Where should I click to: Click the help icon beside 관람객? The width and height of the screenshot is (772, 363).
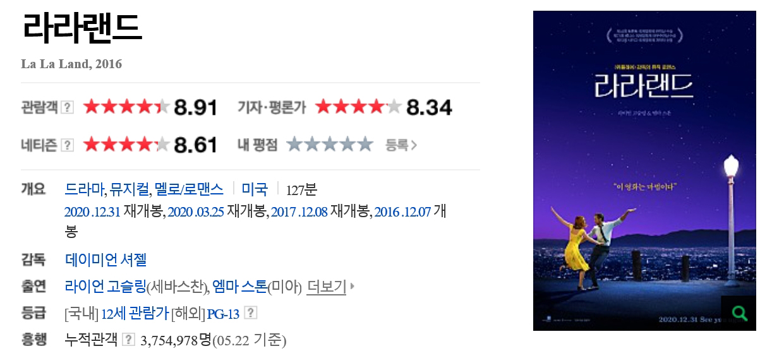68,107
